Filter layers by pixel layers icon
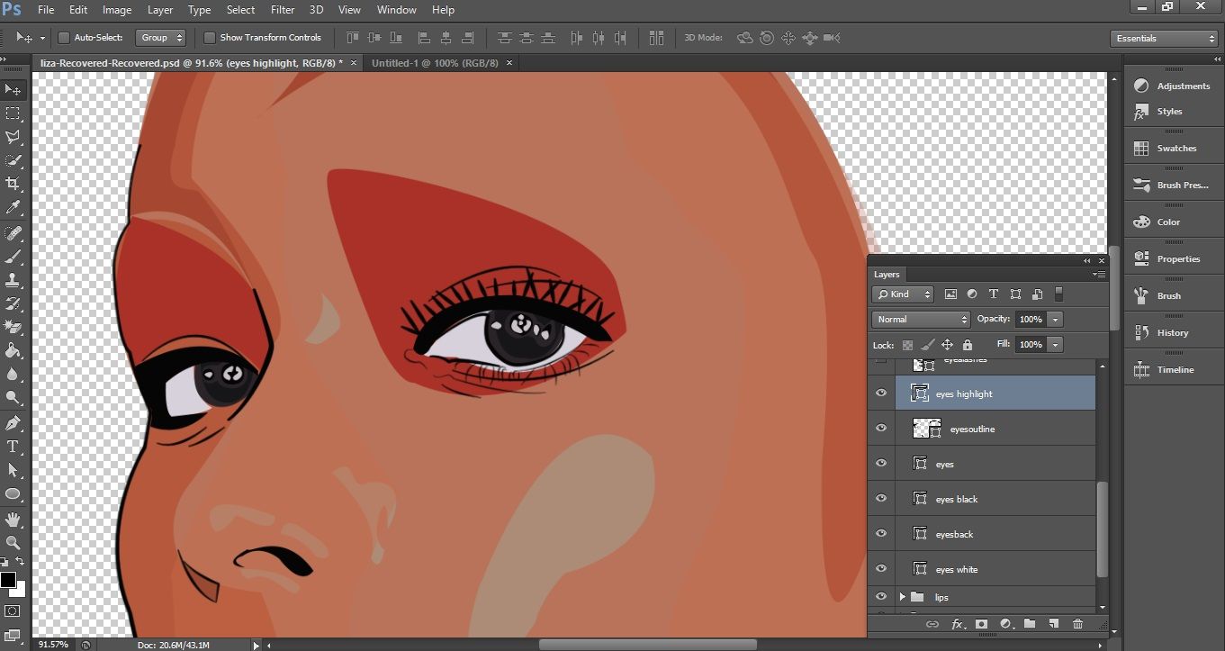1225x651 pixels. pyautogui.click(x=950, y=294)
